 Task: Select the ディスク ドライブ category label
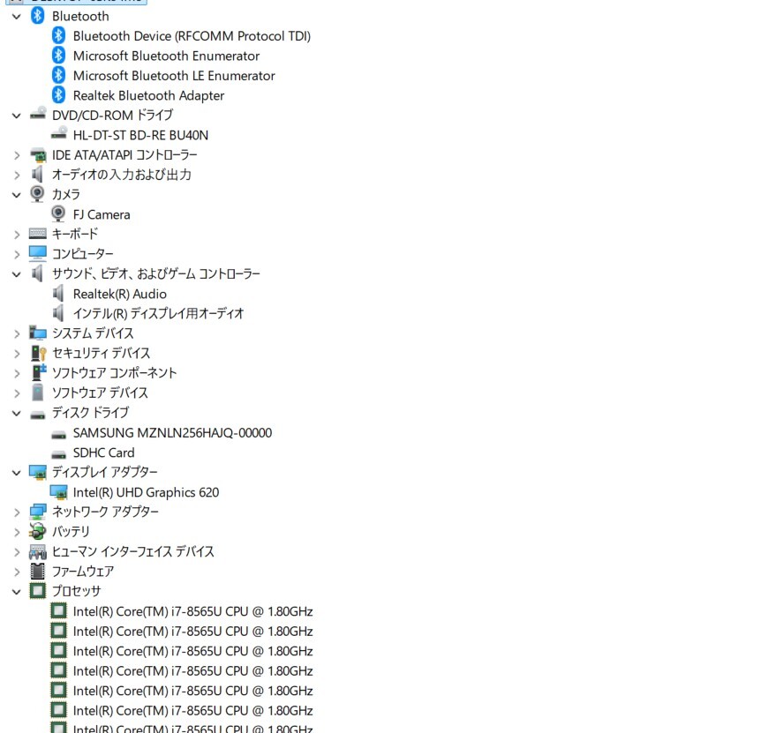(91, 413)
